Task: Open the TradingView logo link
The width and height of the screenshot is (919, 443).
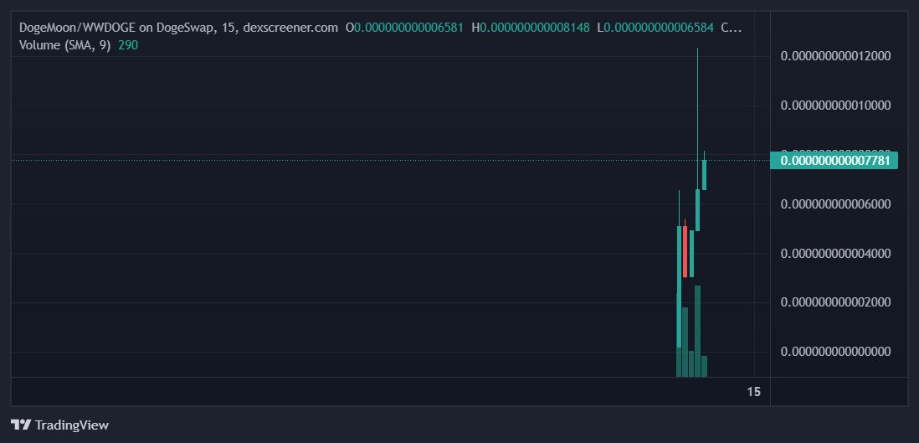Action: (x=59, y=425)
